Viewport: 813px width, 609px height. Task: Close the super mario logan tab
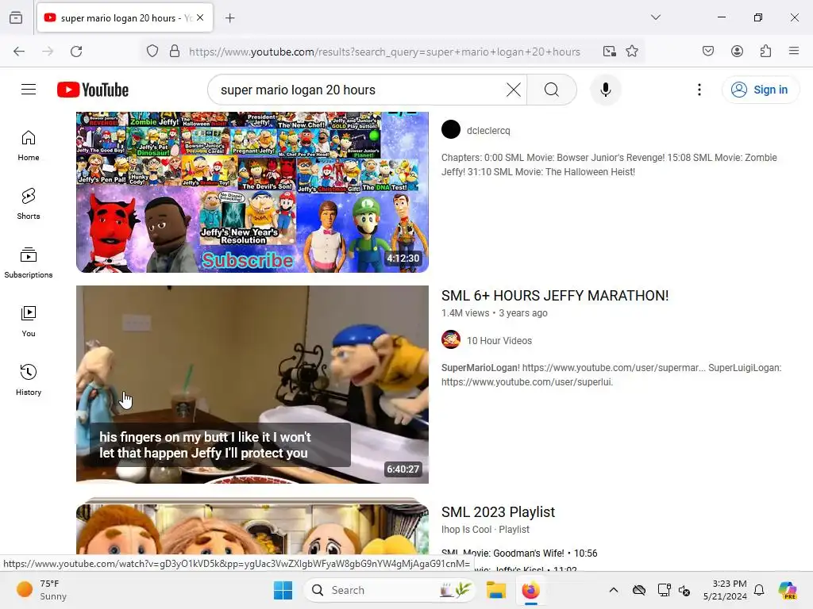tap(200, 17)
